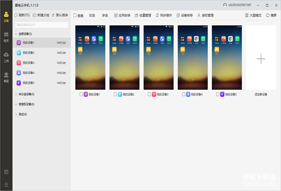This screenshot has width=281, height=191.
Task: Open the 设备 (Devices) sidebar icon
Action: point(6,17)
